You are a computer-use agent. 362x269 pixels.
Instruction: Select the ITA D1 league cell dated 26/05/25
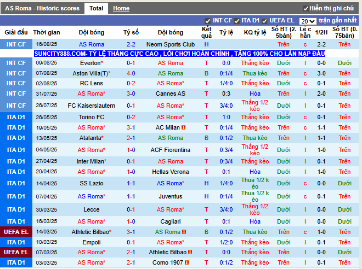(16, 117)
